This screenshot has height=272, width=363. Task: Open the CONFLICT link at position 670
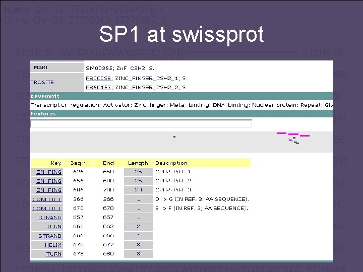47,209
